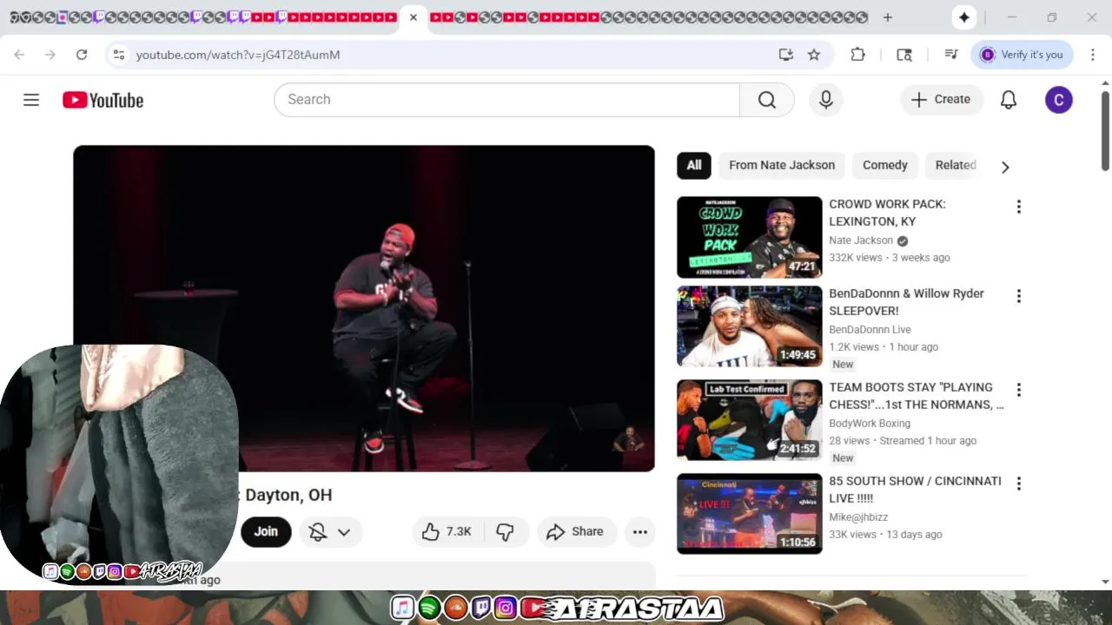This screenshot has width=1112, height=625.
Task: View site information icon in address bar
Action: pyautogui.click(x=119, y=55)
